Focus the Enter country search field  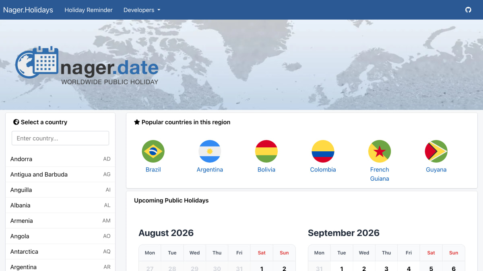(60, 138)
